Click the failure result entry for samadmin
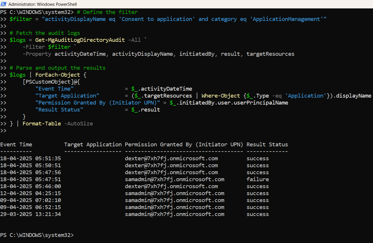The width and height of the screenshot is (373, 243). pos(257,179)
